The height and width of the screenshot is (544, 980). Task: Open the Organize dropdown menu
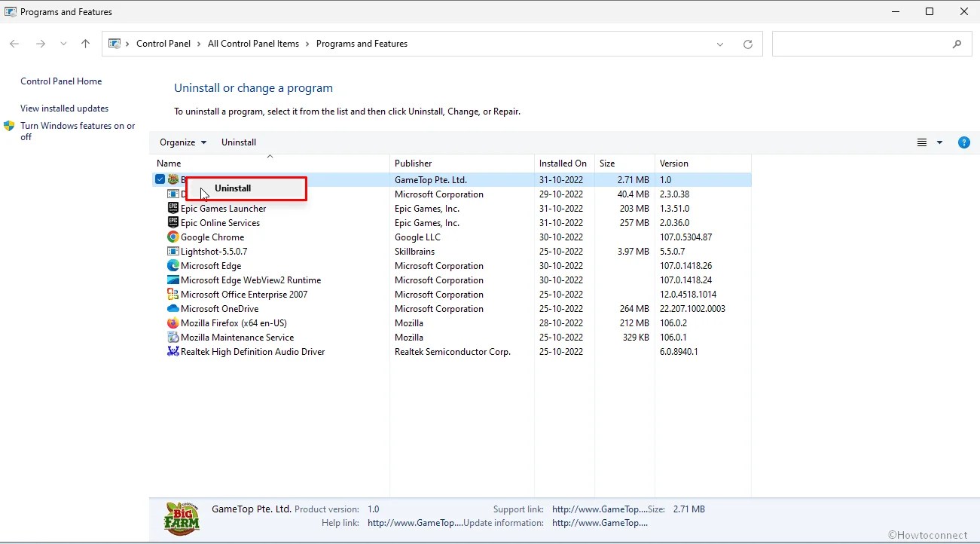point(182,142)
